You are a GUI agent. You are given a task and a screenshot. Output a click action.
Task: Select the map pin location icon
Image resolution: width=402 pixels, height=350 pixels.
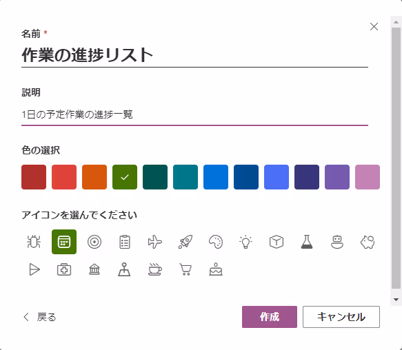[x=125, y=269]
